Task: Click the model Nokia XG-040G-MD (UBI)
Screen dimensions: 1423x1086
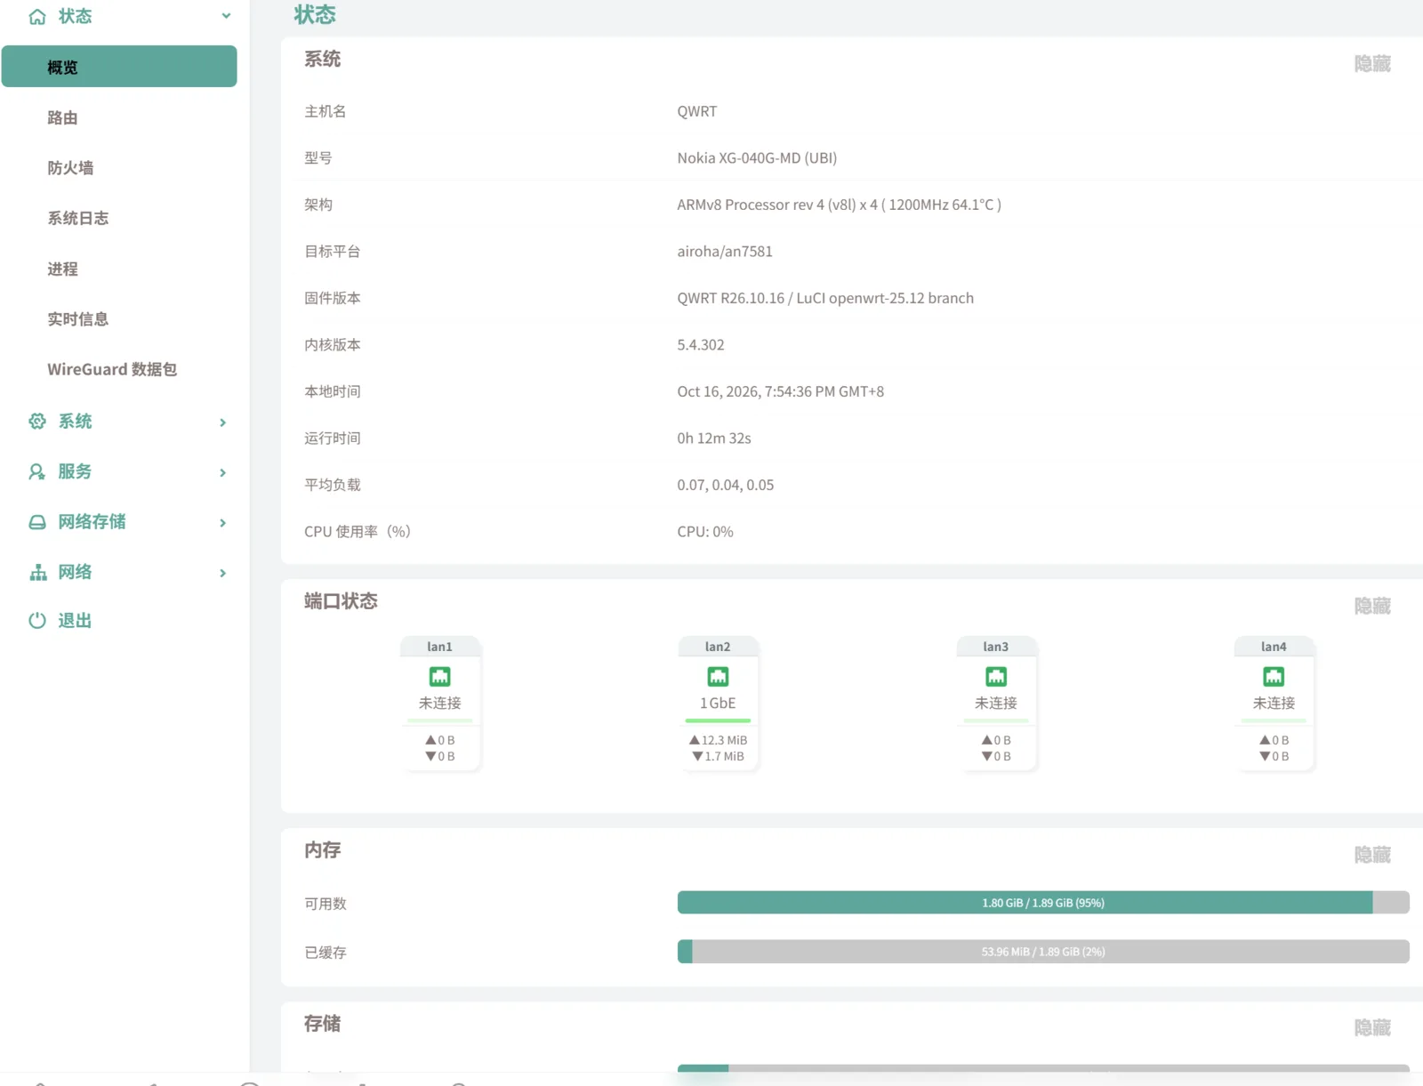Action: coord(757,158)
